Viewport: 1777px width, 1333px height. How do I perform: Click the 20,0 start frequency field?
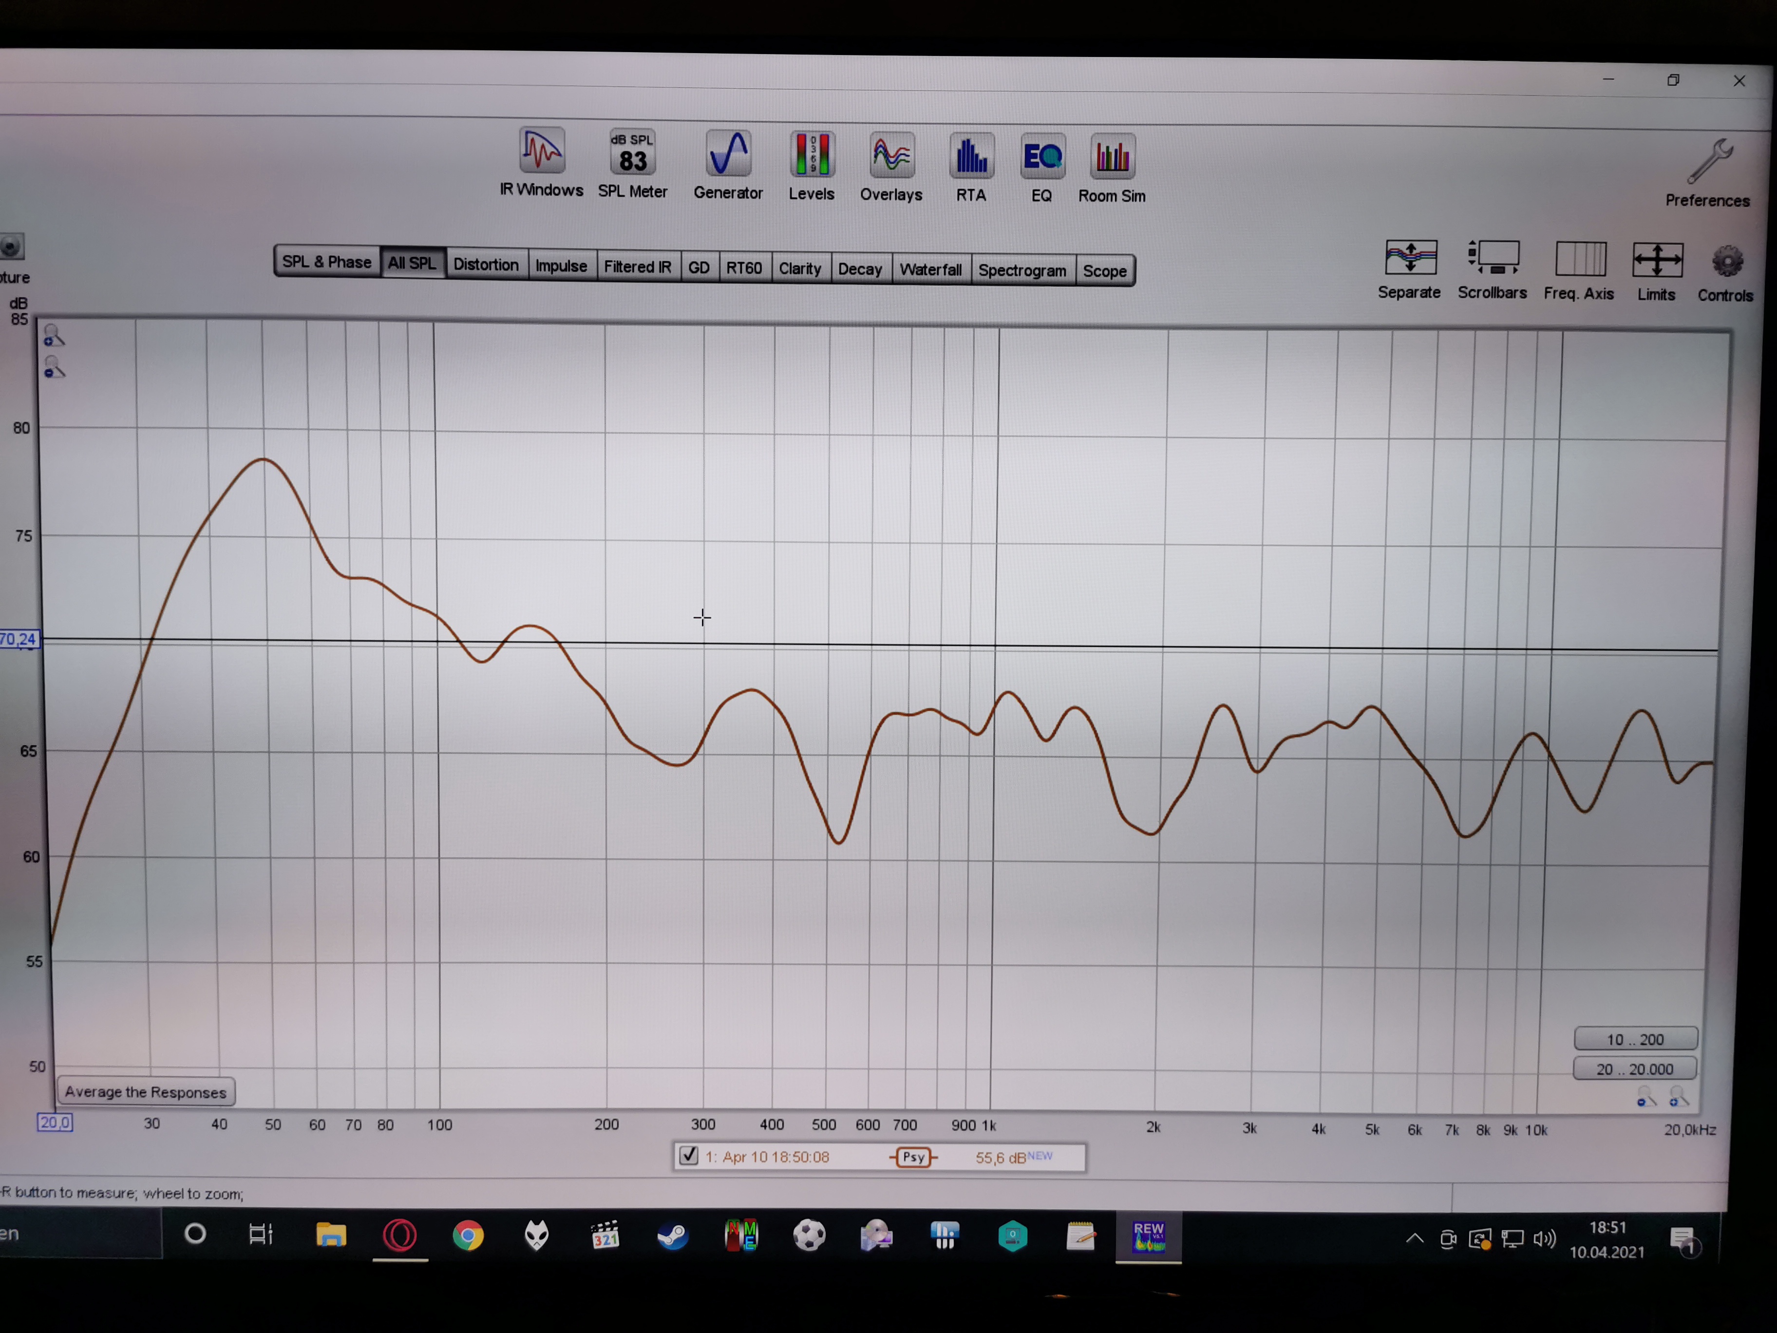55,1123
